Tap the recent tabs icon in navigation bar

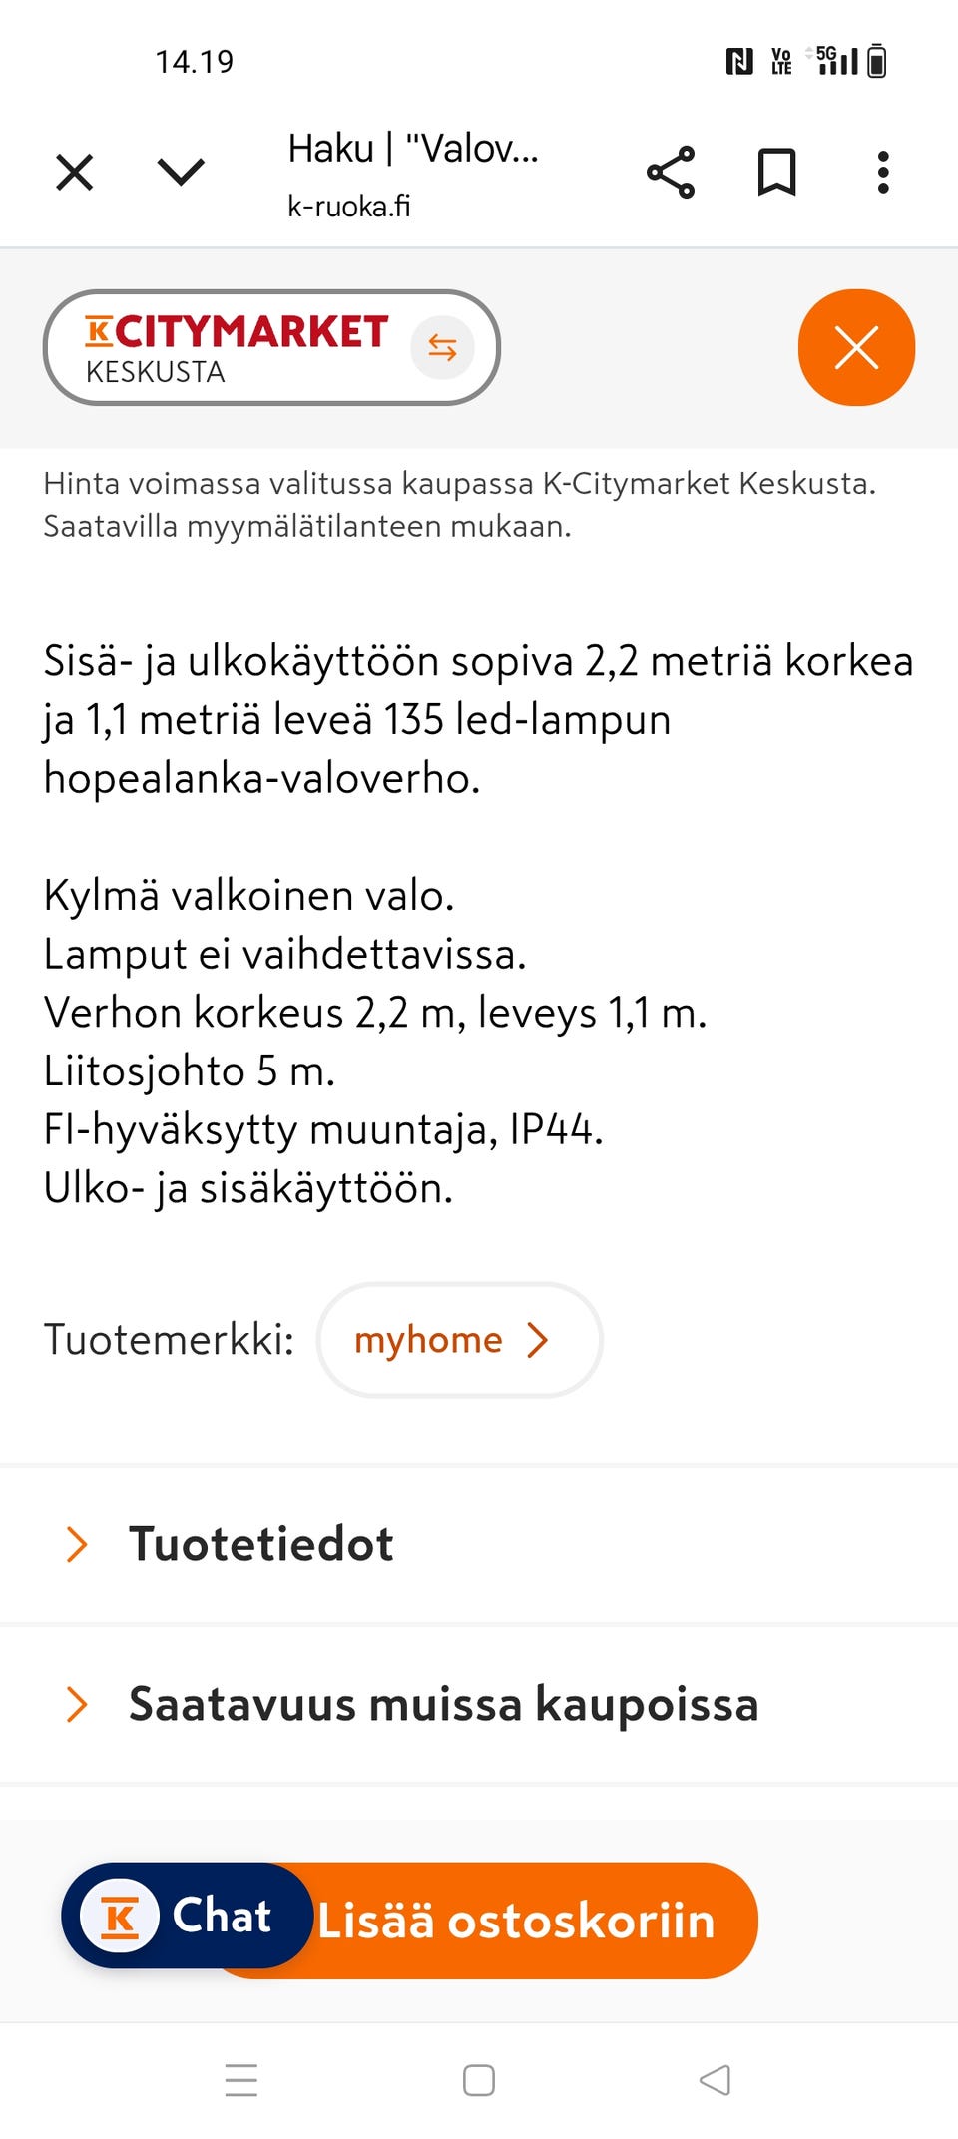point(241,2080)
